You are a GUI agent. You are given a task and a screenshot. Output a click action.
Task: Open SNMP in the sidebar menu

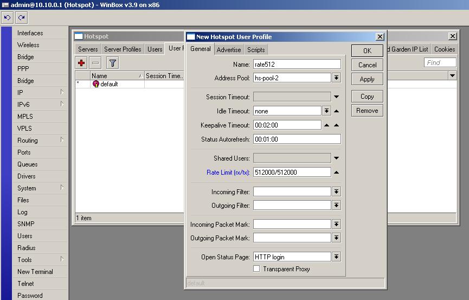(x=25, y=224)
